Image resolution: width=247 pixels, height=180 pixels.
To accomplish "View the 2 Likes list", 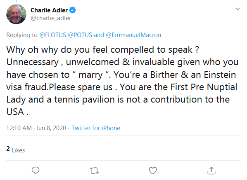I will pos(16,150).
